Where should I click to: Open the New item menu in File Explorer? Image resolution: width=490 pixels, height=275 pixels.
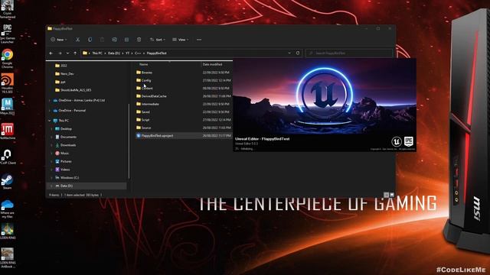(59, 40)
